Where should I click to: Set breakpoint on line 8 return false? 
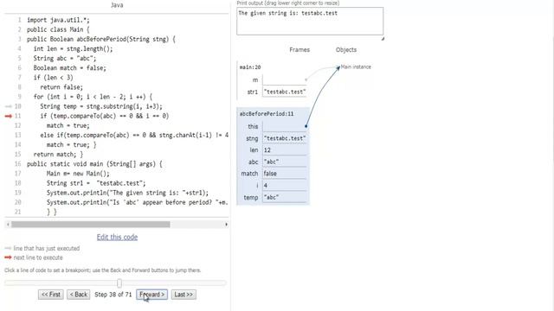pyautogui.click(x=61, y=87)
